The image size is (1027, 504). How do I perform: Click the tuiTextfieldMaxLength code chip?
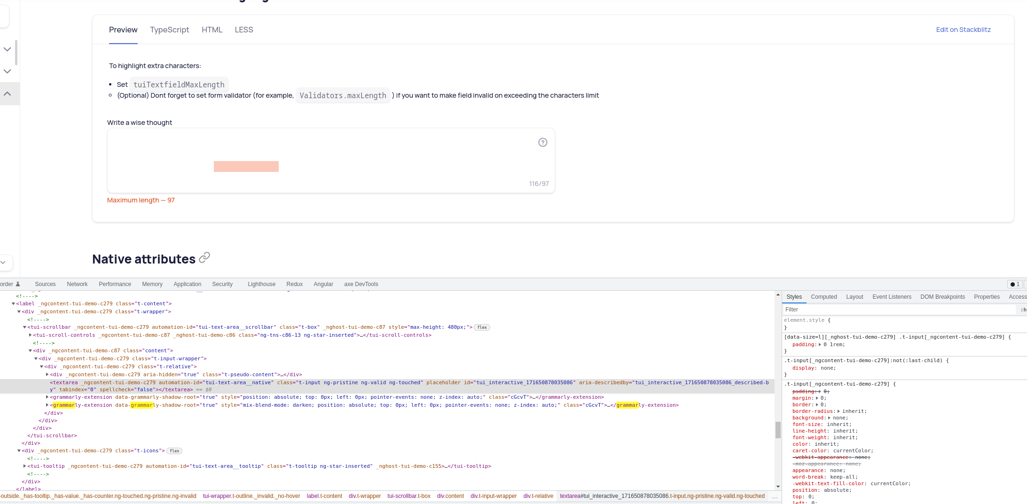[x=179, y=85]
